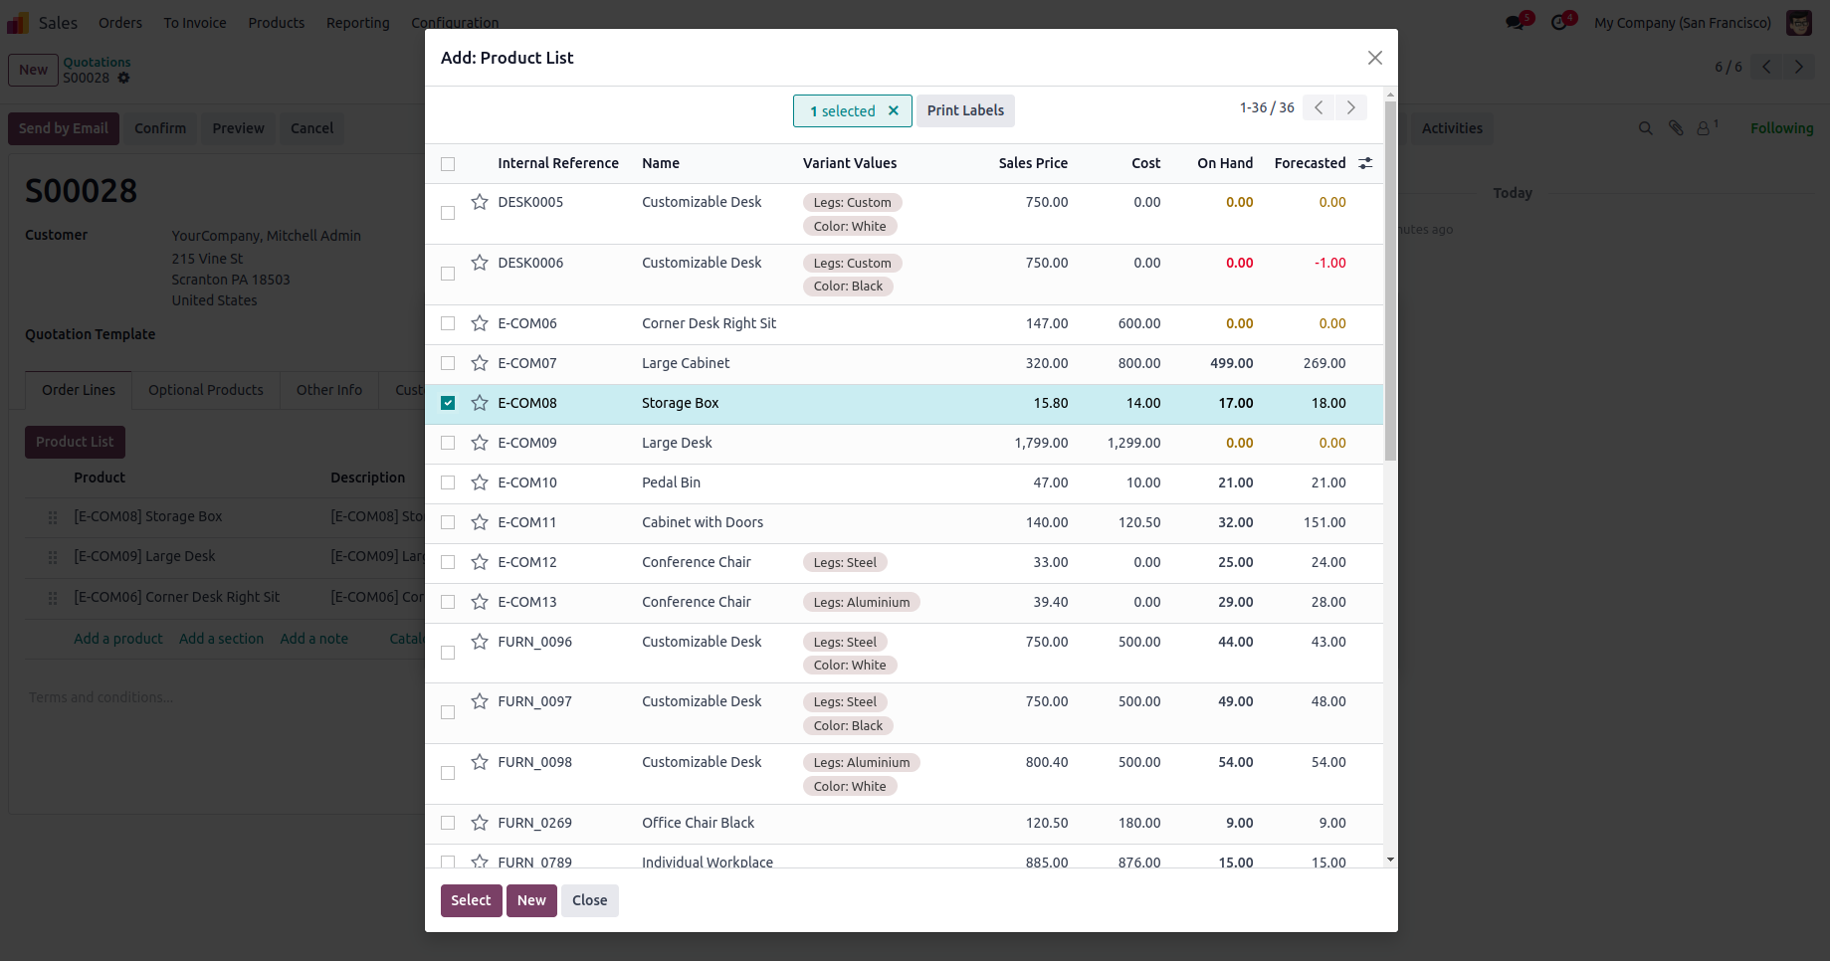Open the S00028 gear actions menu
The height and width of the screenshot is (961, 1830).
pyautogui.click(x=123, y=78)
